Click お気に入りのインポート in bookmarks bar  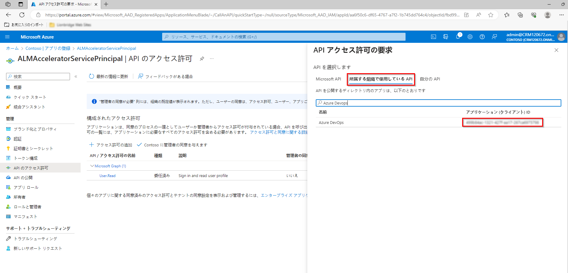click(x=24, y=25)
